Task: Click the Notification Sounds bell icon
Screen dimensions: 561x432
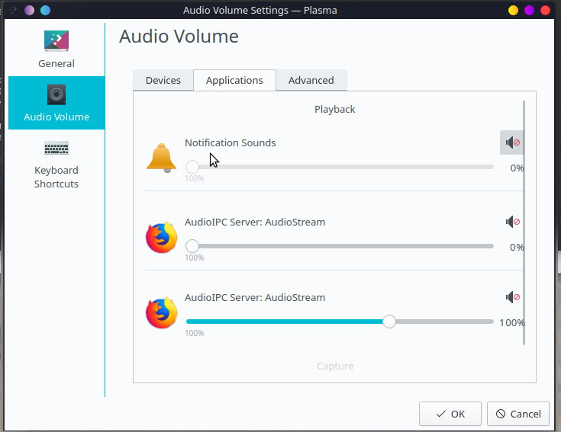Action: pyautogui.click(x=161, y=158)
